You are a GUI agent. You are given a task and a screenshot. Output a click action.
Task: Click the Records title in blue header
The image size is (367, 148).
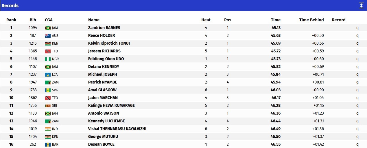pos(10,5)
